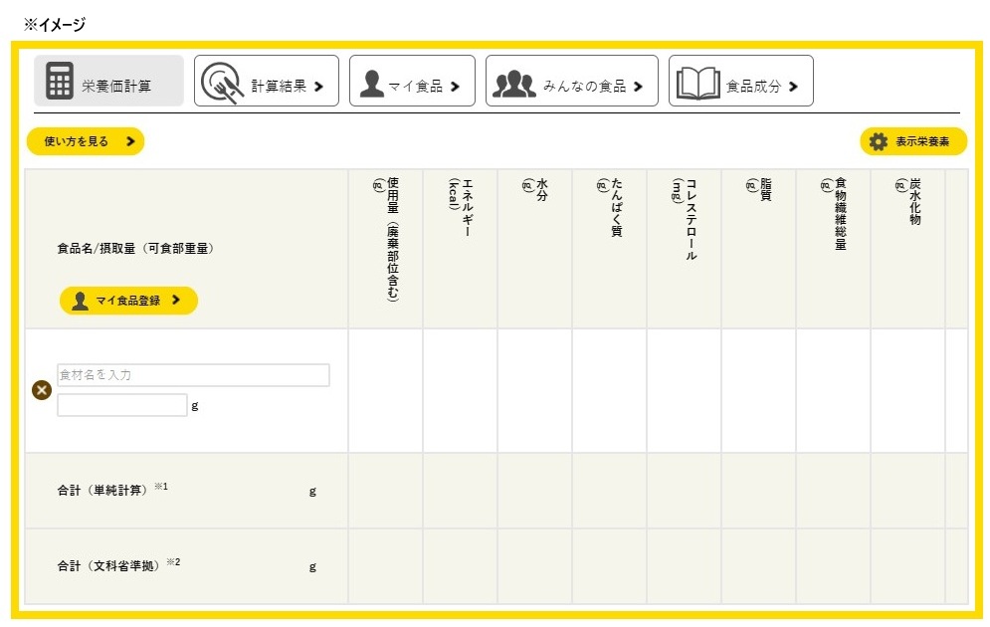Remove food row with the X icon

coord(42,390)
